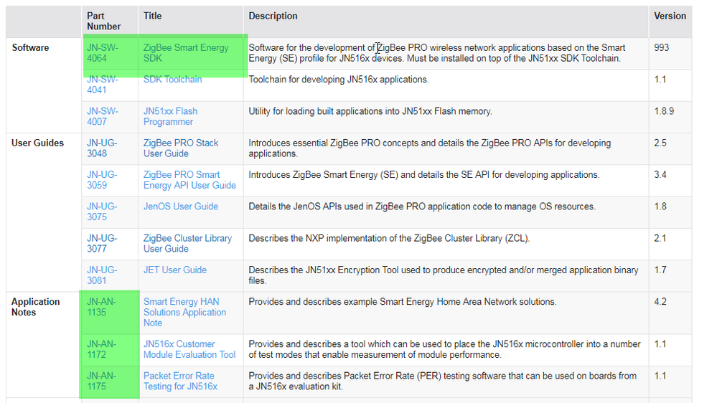Click the JN-UG-3075 part number link
717x403 pixels.
point(102,212)
